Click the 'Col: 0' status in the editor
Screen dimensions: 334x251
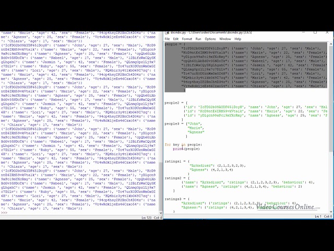(328, 216)
